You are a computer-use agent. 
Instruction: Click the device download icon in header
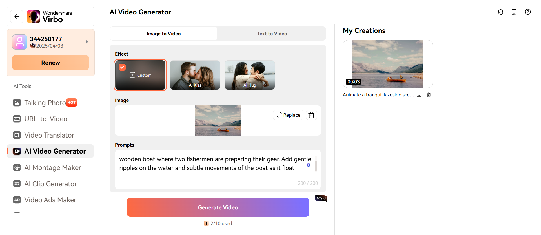(514, 12)
